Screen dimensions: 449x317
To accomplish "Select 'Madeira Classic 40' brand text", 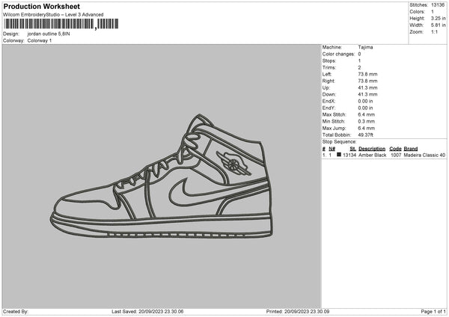I will (x=424, y=155).
